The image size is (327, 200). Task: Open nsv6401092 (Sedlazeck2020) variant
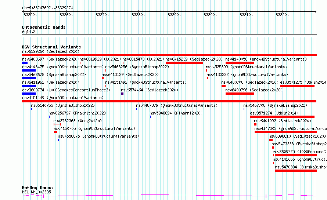pyautogui.click(x=283, y=121)
